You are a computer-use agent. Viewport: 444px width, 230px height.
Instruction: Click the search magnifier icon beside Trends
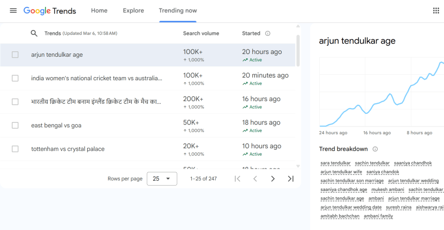pyautogui.click(x=34, y=33)
